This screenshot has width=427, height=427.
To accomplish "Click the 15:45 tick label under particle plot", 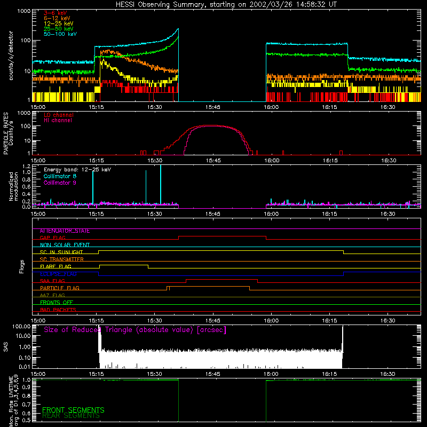I will pos(213,161).
